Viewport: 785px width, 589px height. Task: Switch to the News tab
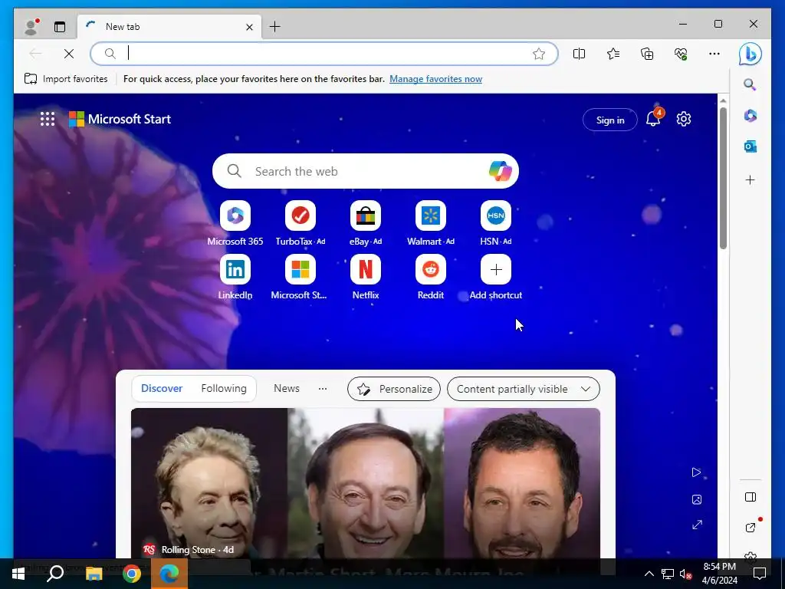pyautogui.click(x=287, y=388)
